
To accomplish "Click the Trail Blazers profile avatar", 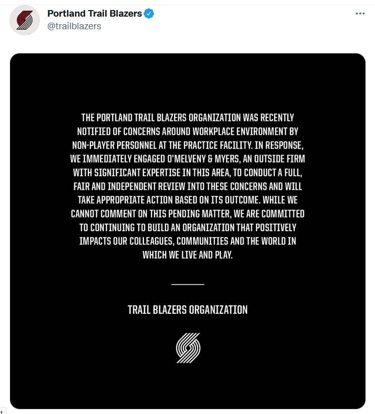I will tap(25, 20).
